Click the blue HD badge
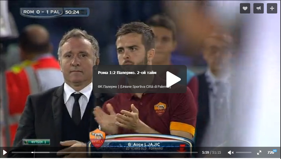 coord(275,151)
